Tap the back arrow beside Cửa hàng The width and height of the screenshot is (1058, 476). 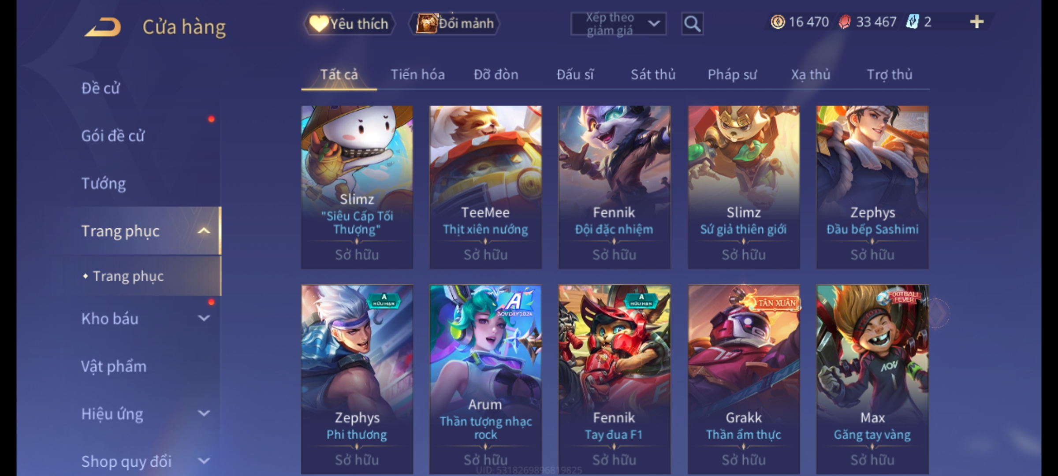point(103,26)
